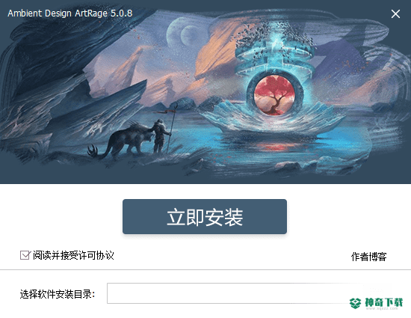
Task: Select the 选择软件安装目录 label
Action: point(57,294)
